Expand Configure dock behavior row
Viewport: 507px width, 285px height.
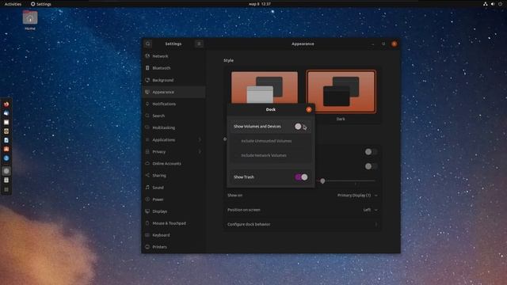click(302, 224)
